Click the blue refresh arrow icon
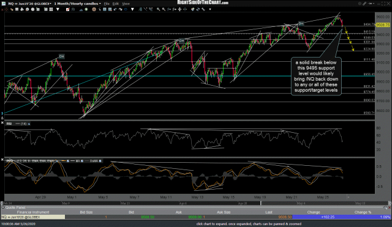 [x=126, y=9]
